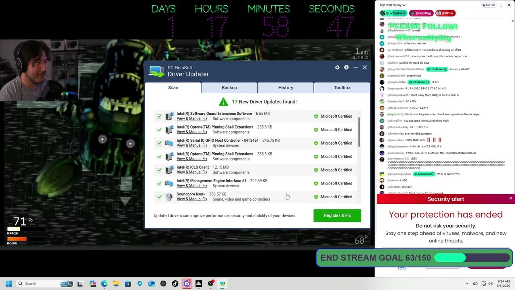
Task: Open View & Manual Fix for Soundcore Icon+
Action: tap(192, 199)
